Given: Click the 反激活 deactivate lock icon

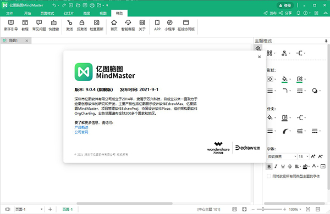Looking at the screenshot, I should (x=82, y=25).
